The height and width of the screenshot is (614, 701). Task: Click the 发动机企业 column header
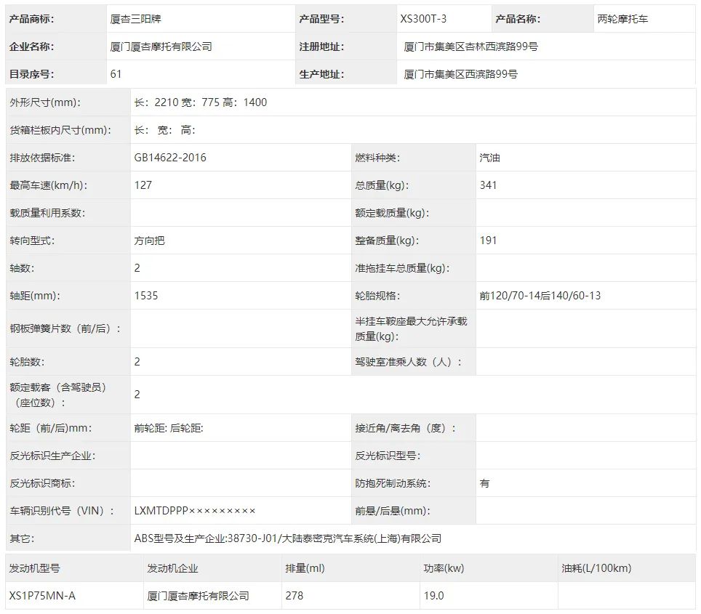click(172, 568)
